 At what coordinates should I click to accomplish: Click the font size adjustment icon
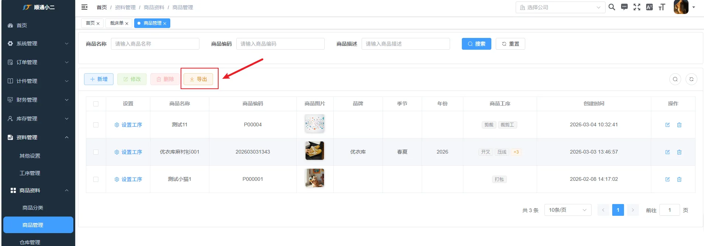click(x=662, y=7)
